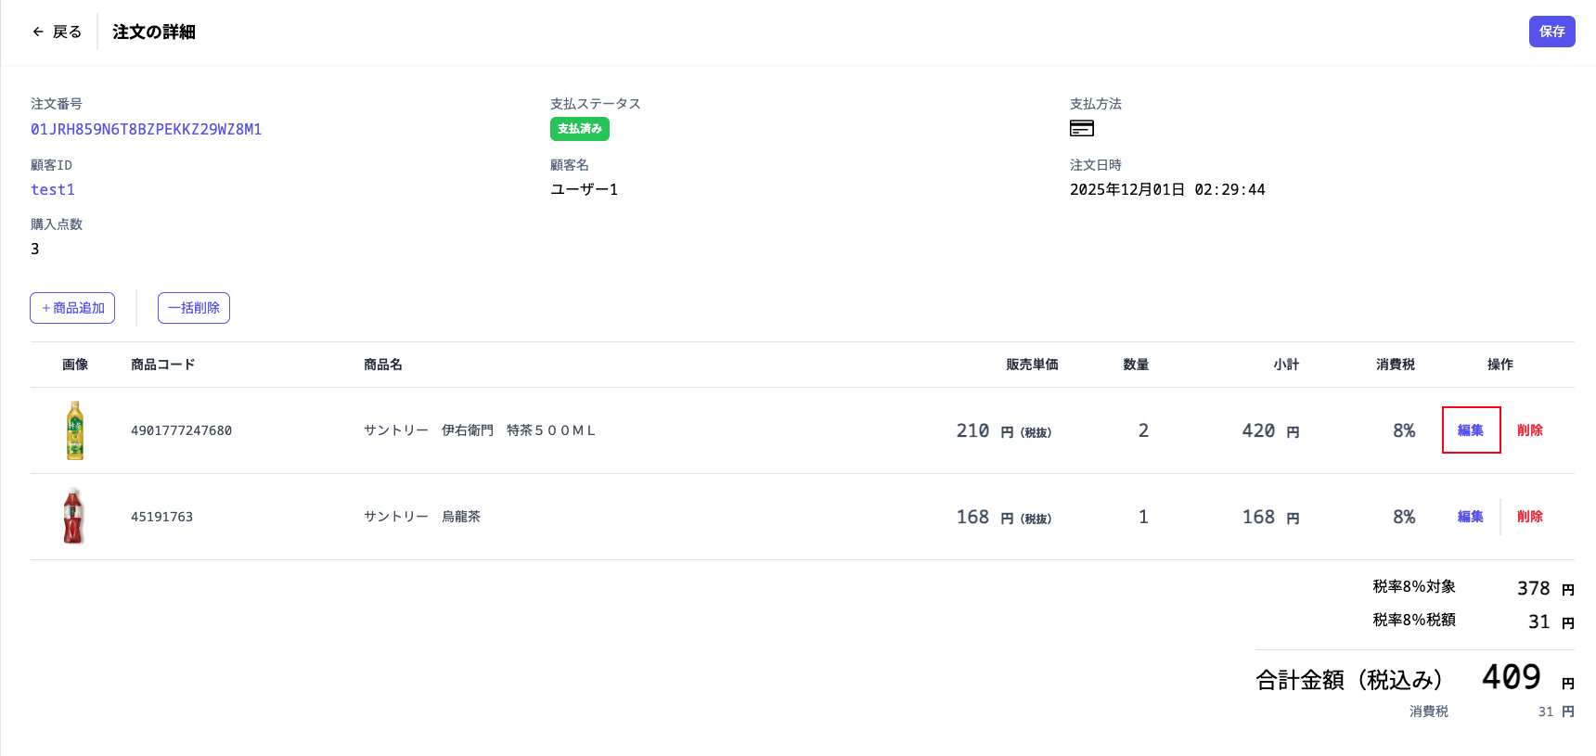Click the 合計金額（税込み） label
This screenshot has width=1596, height=756.
coord(1349,680)
